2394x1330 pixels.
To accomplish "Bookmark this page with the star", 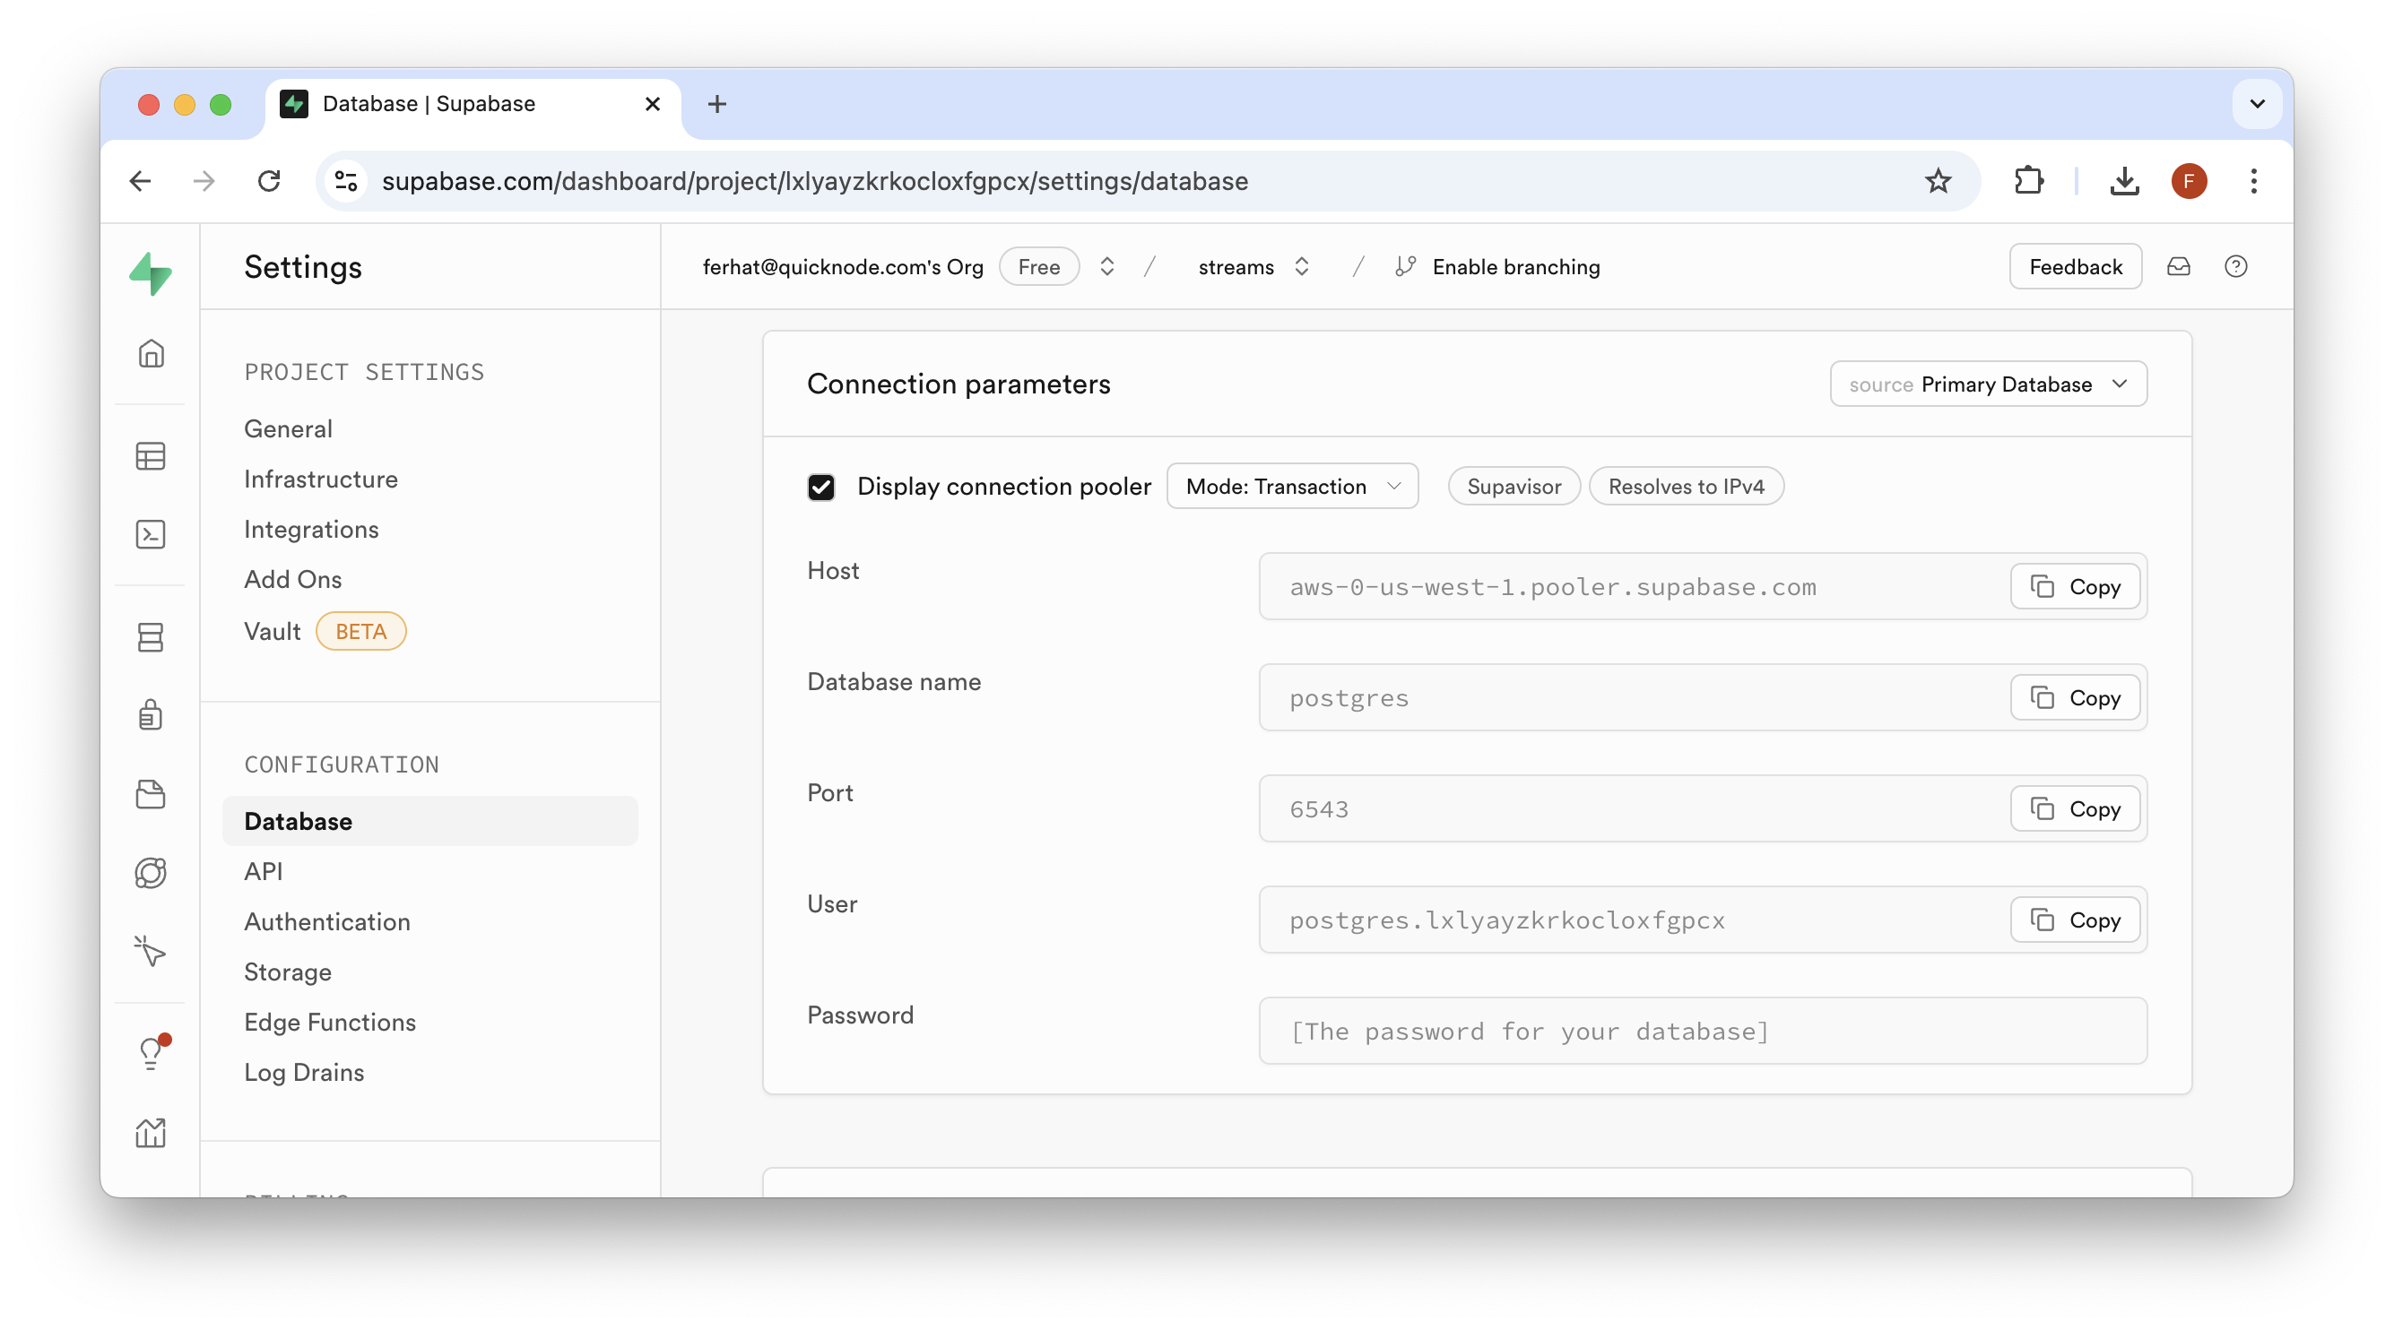I will 1938,181.
